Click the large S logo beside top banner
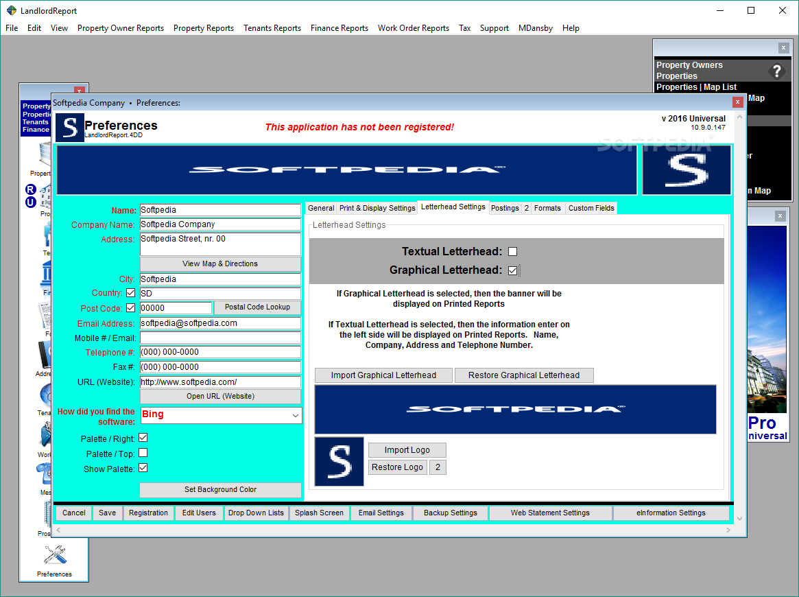Viewport: 799px width, 597px height. [687, 169]
